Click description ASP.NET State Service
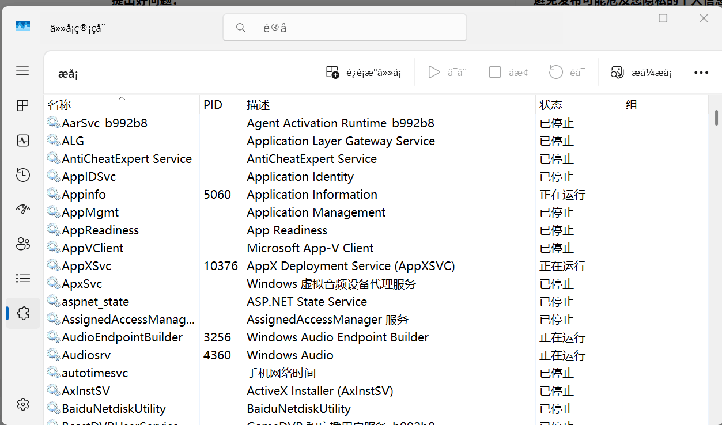Screen dimensions: 722x425 pos(307,302)
